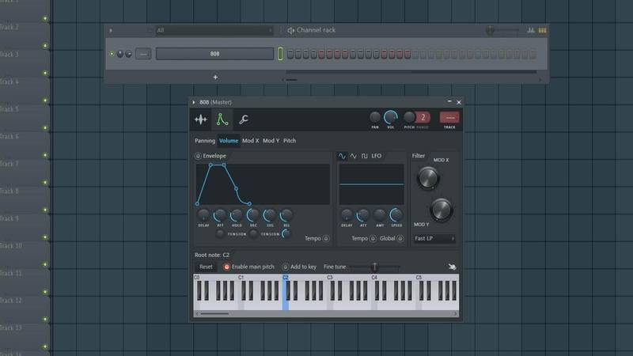Toggle the LFO Global switch
633x356 pixels.
pyautogui.click(x=399, y=238)
